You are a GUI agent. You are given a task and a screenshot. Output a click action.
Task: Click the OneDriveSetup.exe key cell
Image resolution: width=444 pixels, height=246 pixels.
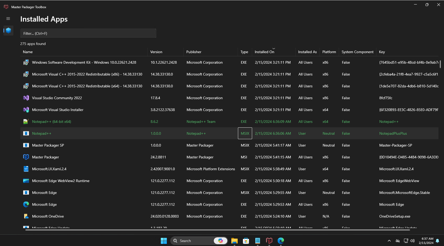[395, 216]
